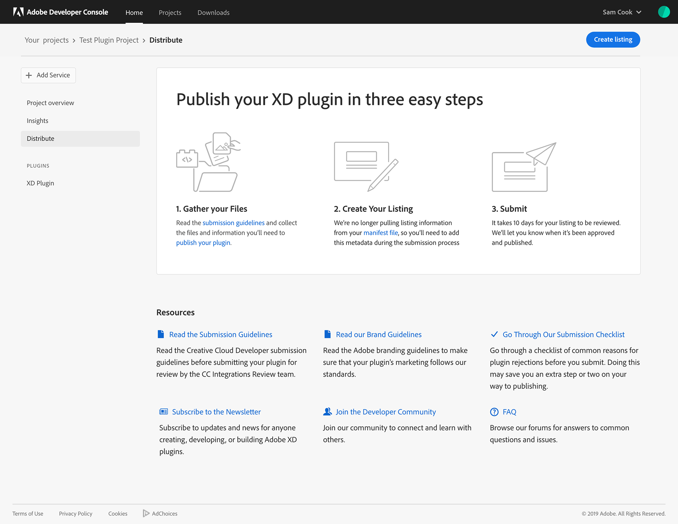The image size is (678, 524).
Task: Click the document icon beside Brand Guidelines
Action: [327, 334]
